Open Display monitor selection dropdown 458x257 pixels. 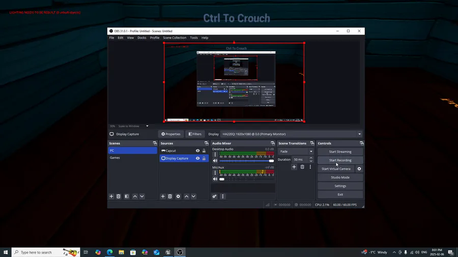[292, 134]
